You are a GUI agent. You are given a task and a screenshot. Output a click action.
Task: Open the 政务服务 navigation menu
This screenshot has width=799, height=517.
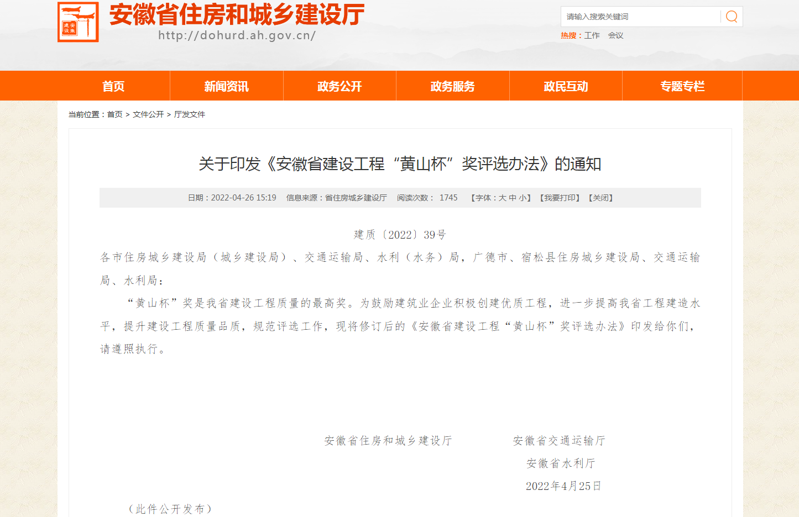click(452, 86)
